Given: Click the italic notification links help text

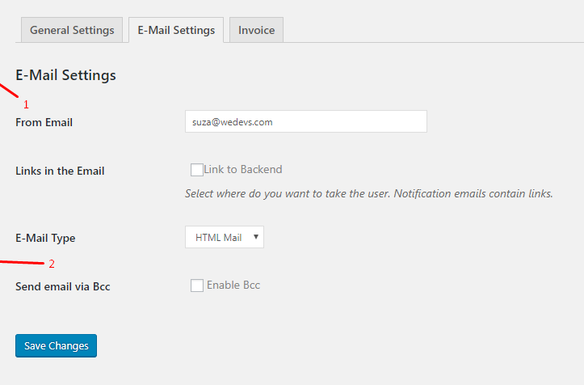Looking at the screenshot, I should pos(368,193).
